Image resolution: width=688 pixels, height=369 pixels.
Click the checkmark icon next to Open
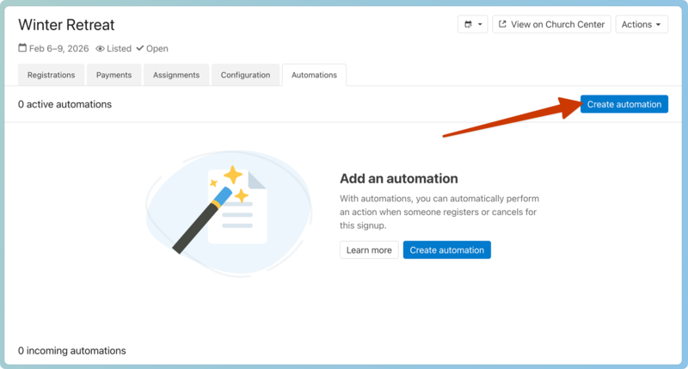click(140, 48)
